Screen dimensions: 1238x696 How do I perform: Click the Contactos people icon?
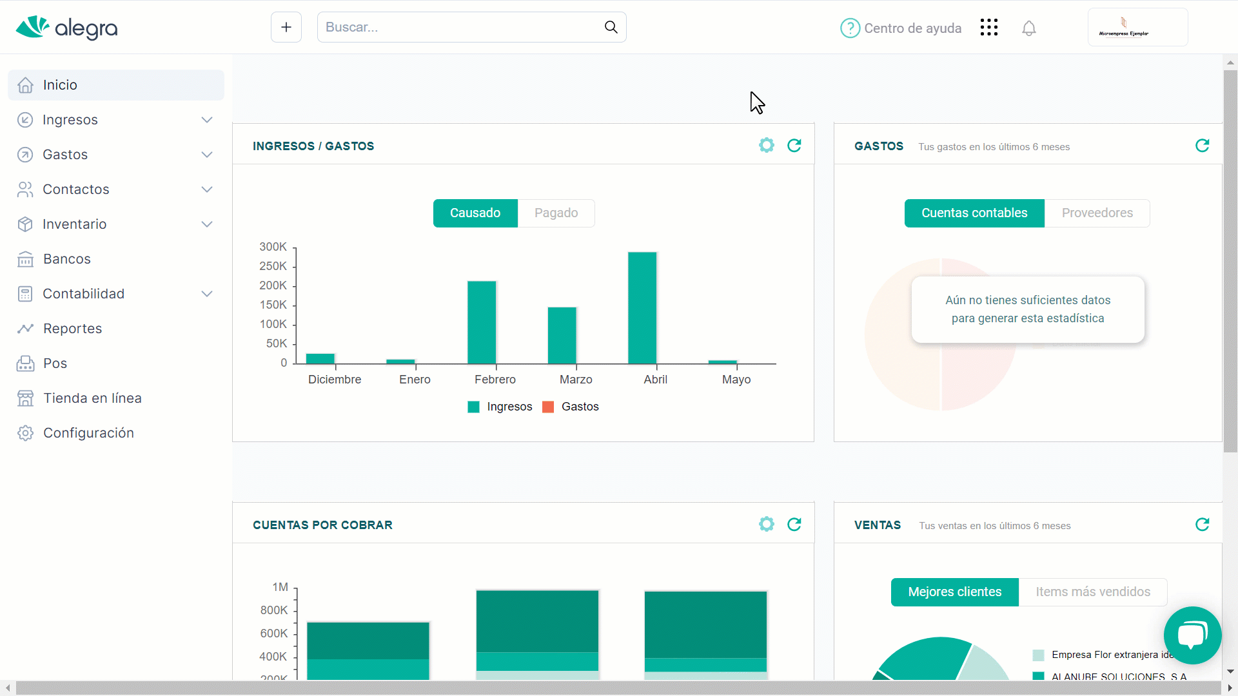click(x=25, y=189)
